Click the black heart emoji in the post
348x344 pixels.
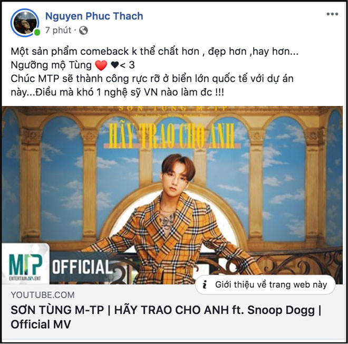(115, 65)
